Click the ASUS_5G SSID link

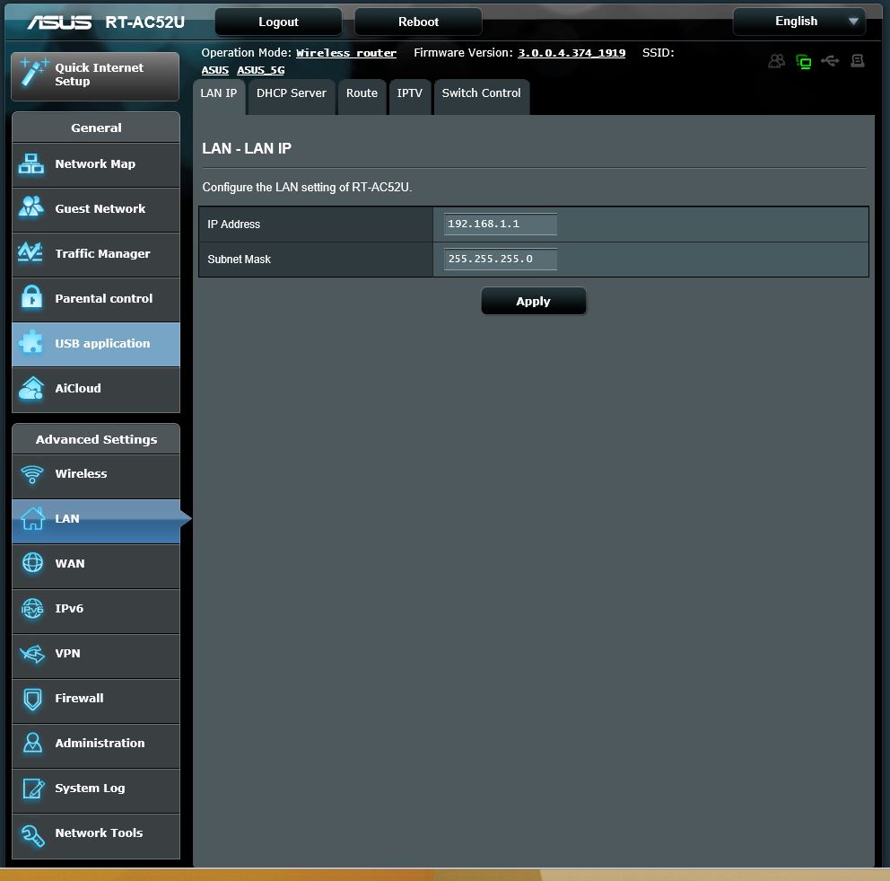[x=260, y=70]
